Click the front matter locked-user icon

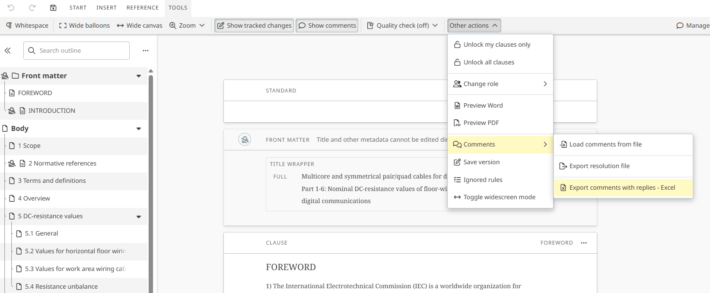pos(245,140)
